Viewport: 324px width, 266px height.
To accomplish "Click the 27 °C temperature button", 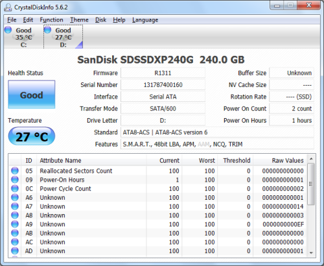I will [32, 136].
